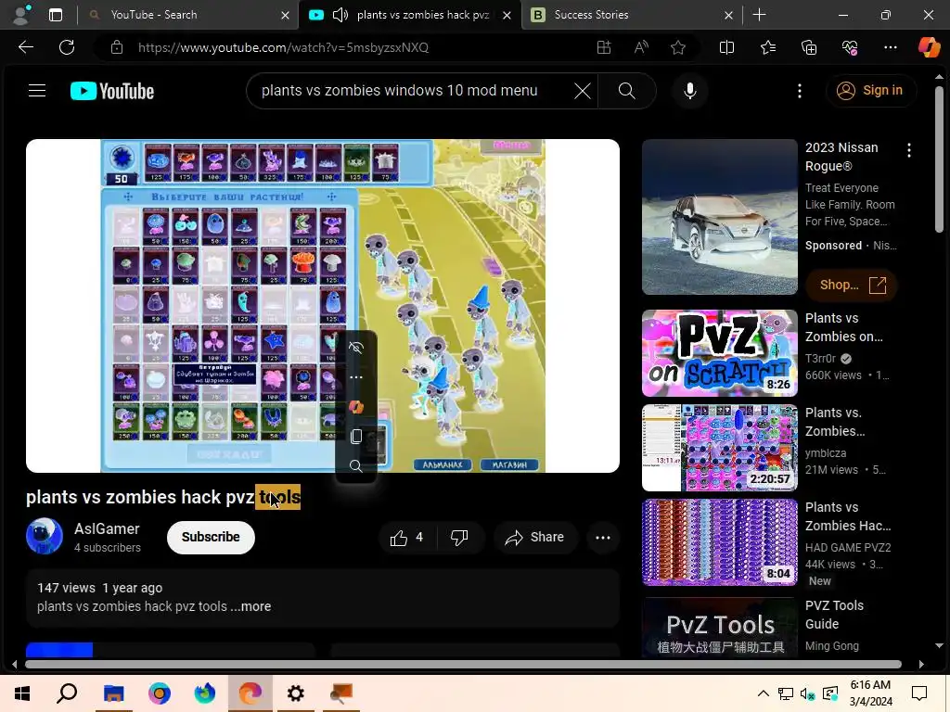Image resolution: width=950 pixels, height=712 pixels.
Task: Open Edge Collections
Action: click(809, 47)
